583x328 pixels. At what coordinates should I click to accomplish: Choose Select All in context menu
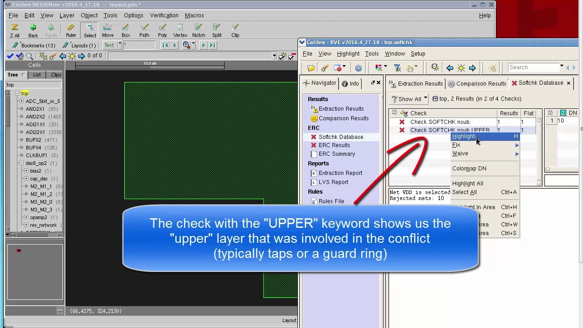click(485, 192)
